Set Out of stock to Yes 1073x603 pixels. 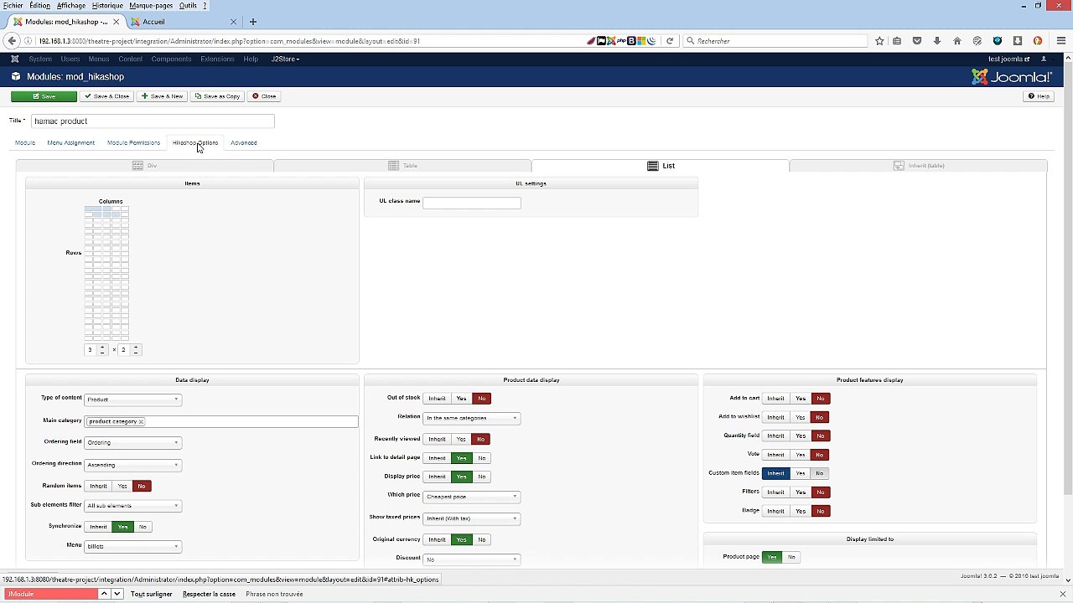click(461, 399)
